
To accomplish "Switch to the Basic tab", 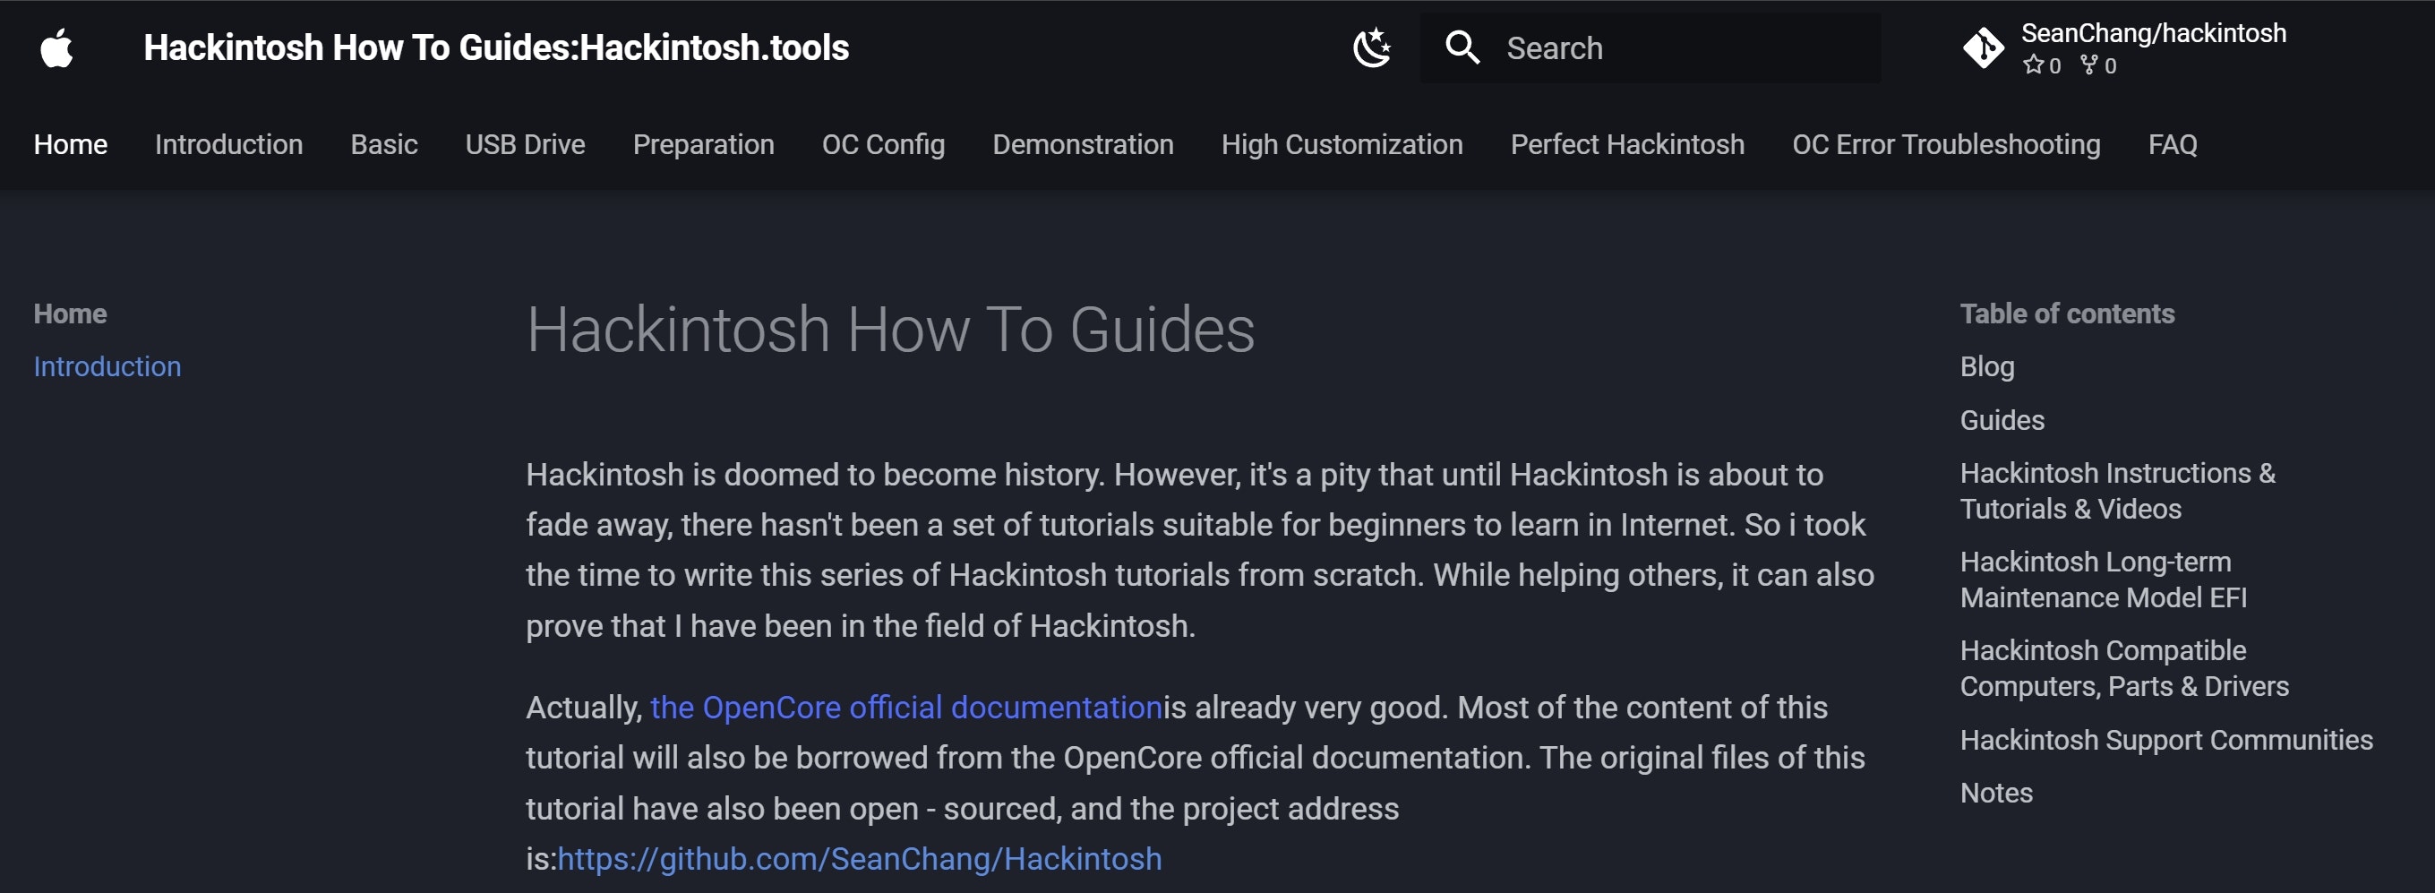I will 384,144.
